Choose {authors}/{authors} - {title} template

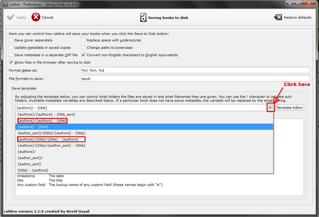(x=144, y=121)
